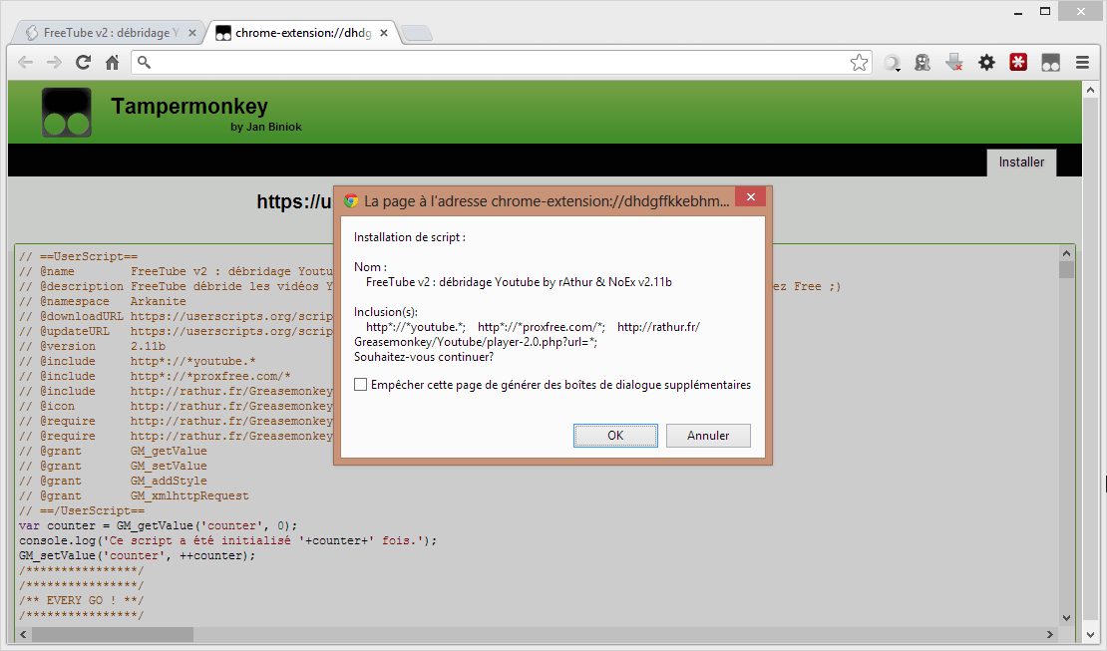The width and height of the screenshot is (1107, 651).
Task: Click code panel scroll-down arrow
Action: [x=1066, y=618]
